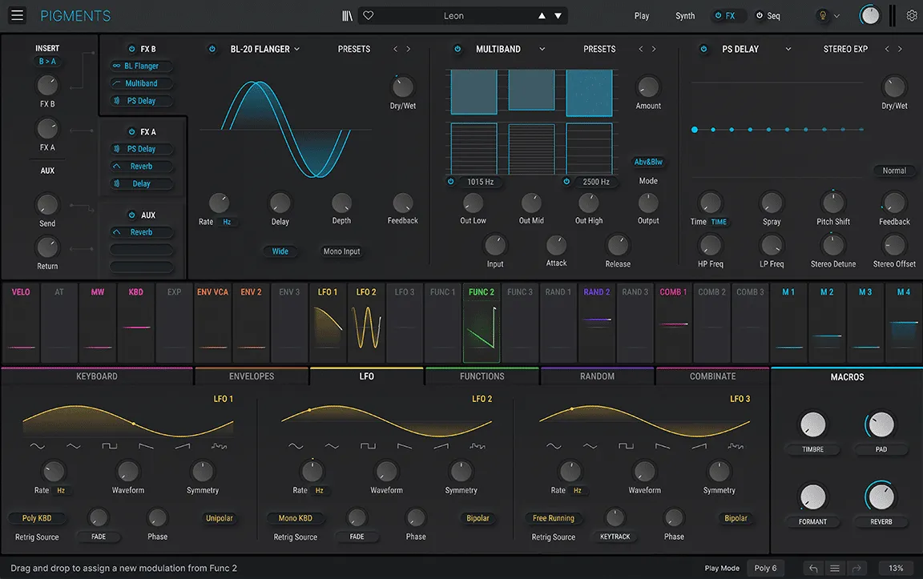
Task: Click the heart favorite icon
Action: (369, 16)
